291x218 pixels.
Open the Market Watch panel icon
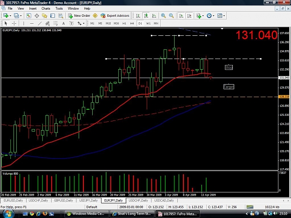pos(28,16)
